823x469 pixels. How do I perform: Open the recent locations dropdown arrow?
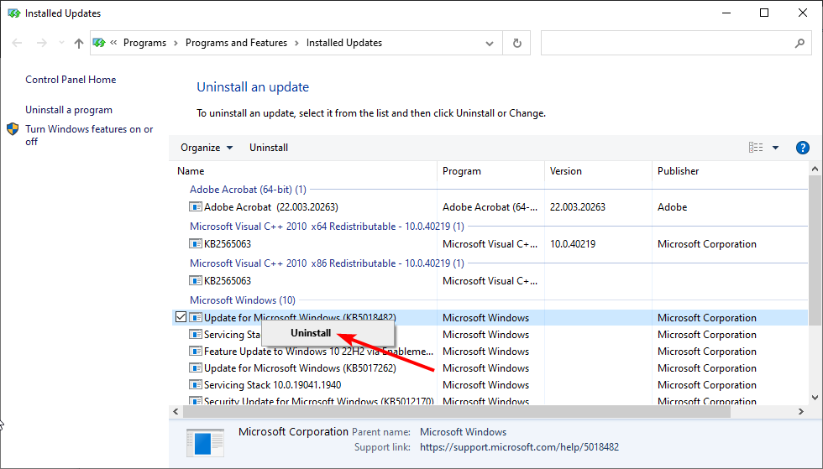(x=61, y=43)
